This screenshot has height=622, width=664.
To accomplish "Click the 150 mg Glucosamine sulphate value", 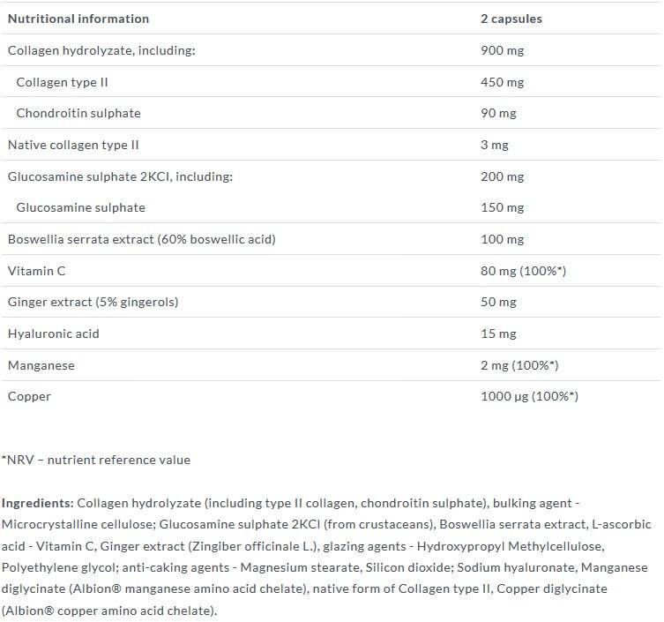I will pyautogui.click(x=502, y=207).
